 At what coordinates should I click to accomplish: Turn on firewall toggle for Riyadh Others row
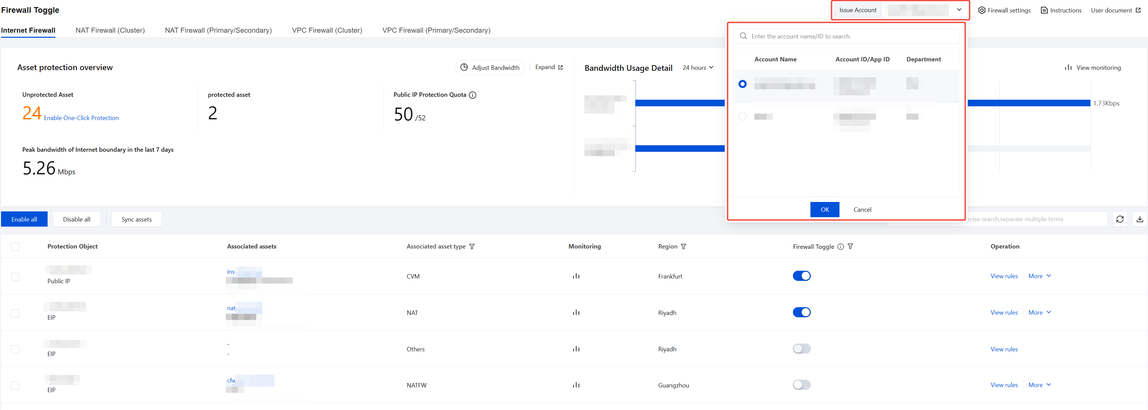point(802,349)
